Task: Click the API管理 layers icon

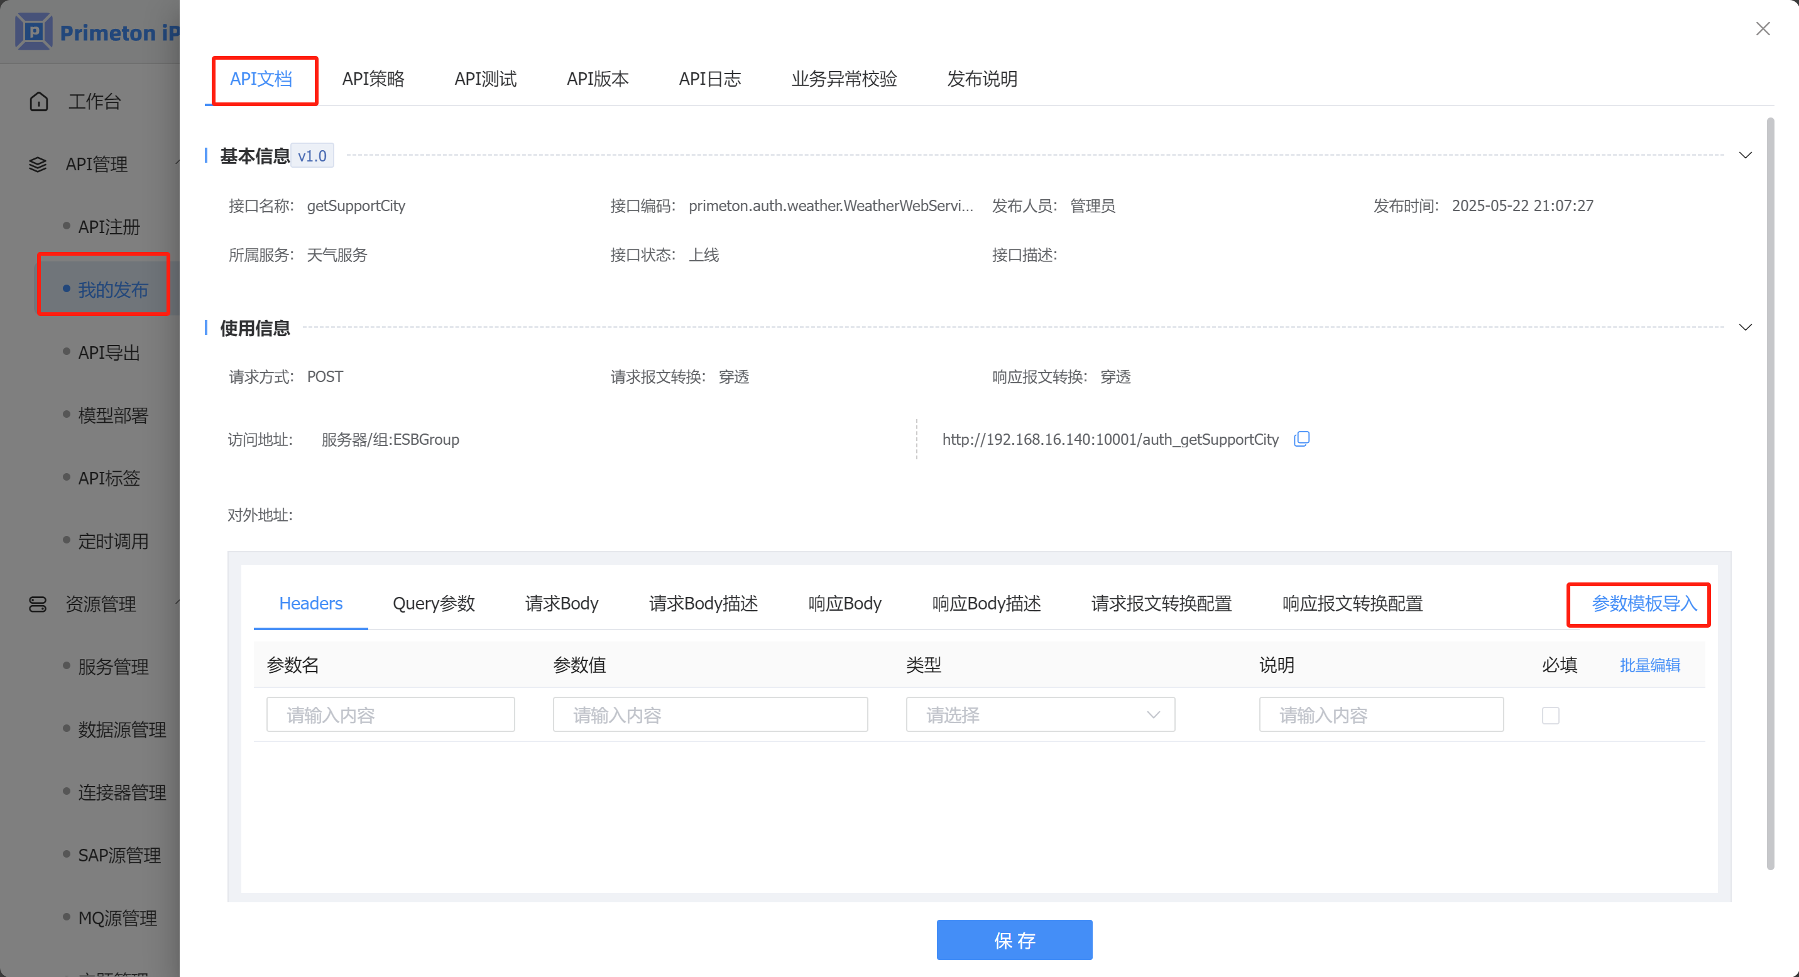Action: click(38, 165)
